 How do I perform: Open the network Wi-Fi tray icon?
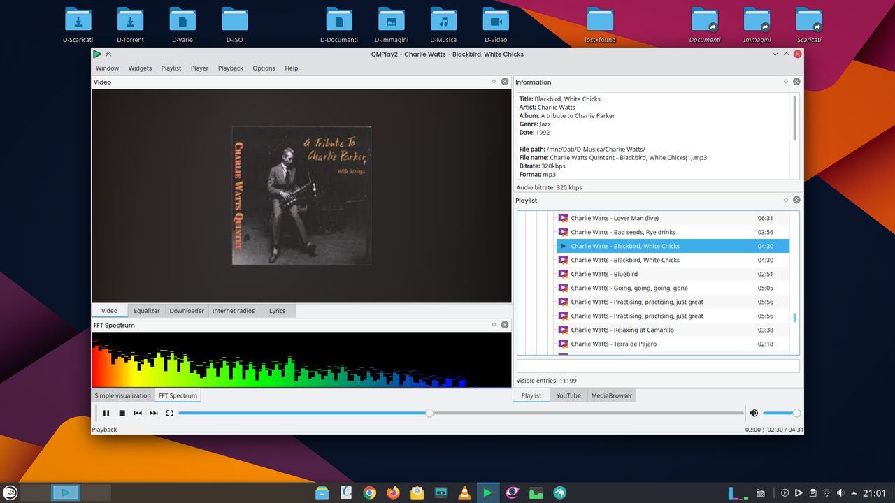click(826, 493)
